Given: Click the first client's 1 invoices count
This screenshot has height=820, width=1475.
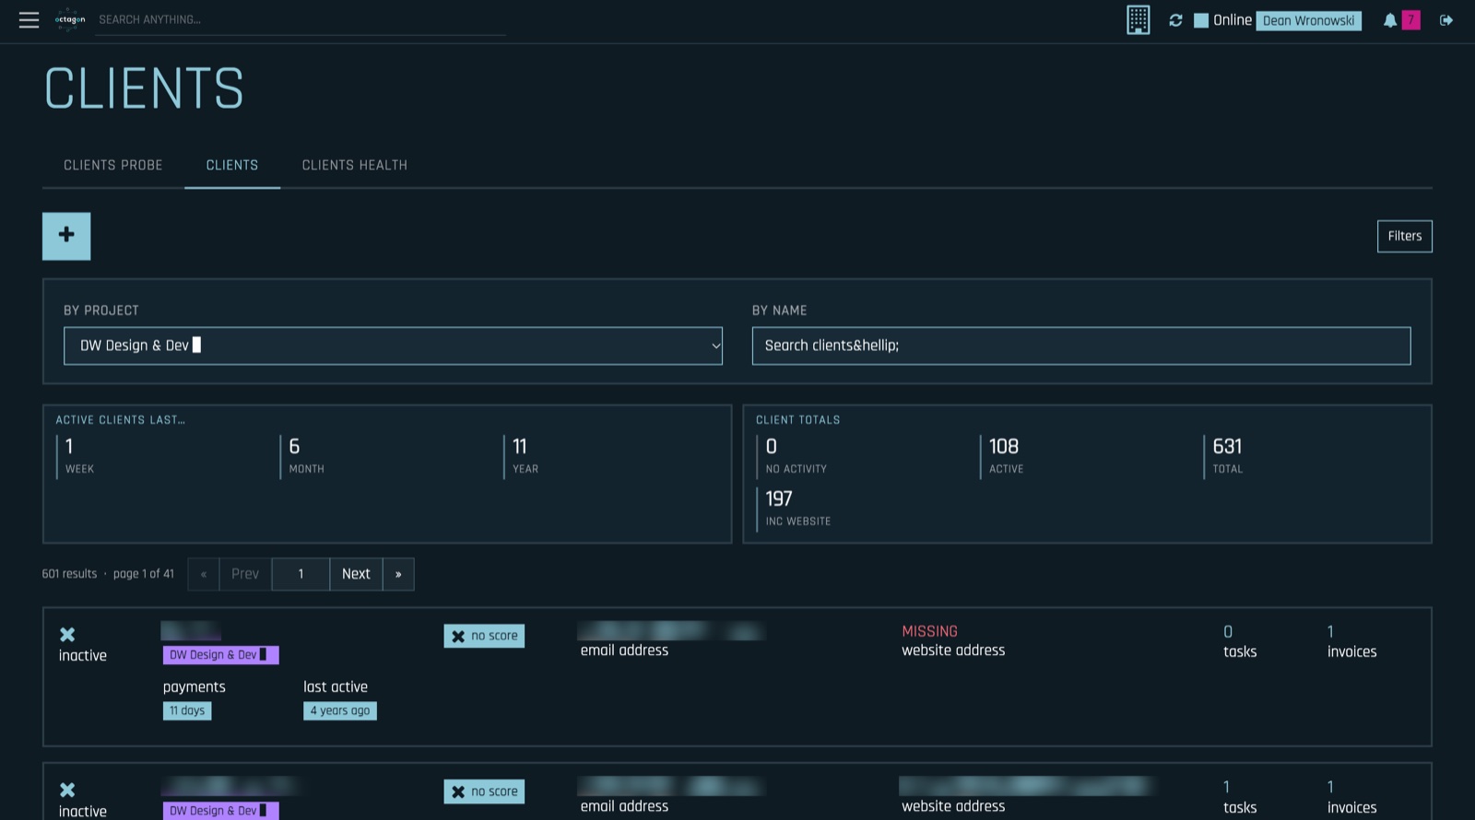Looking at the screenshot, I should click(x=1330, y=631).
